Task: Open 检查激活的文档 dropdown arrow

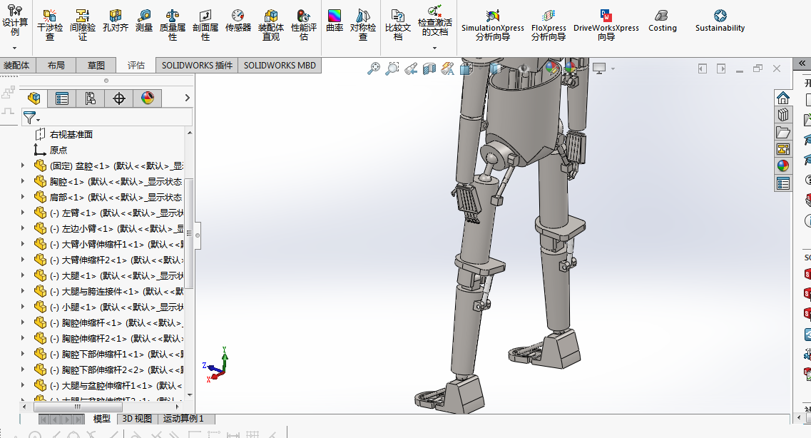Action: tap(435, 48)
